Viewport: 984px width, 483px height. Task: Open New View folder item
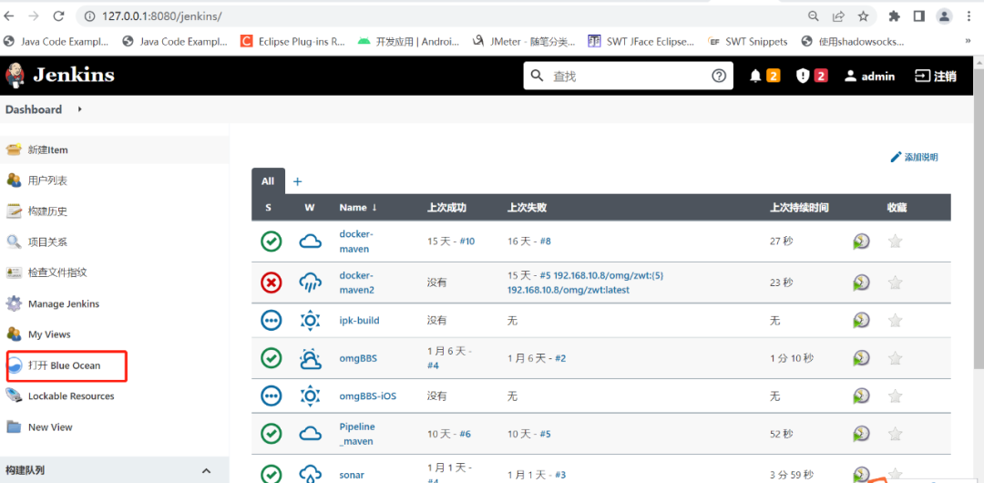click(50, 427)
